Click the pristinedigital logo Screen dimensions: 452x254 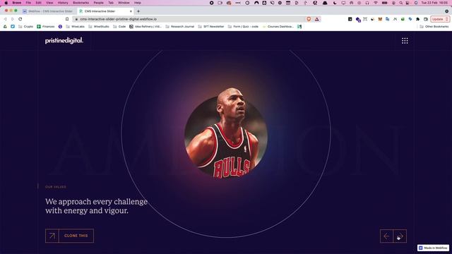(64, 41)
